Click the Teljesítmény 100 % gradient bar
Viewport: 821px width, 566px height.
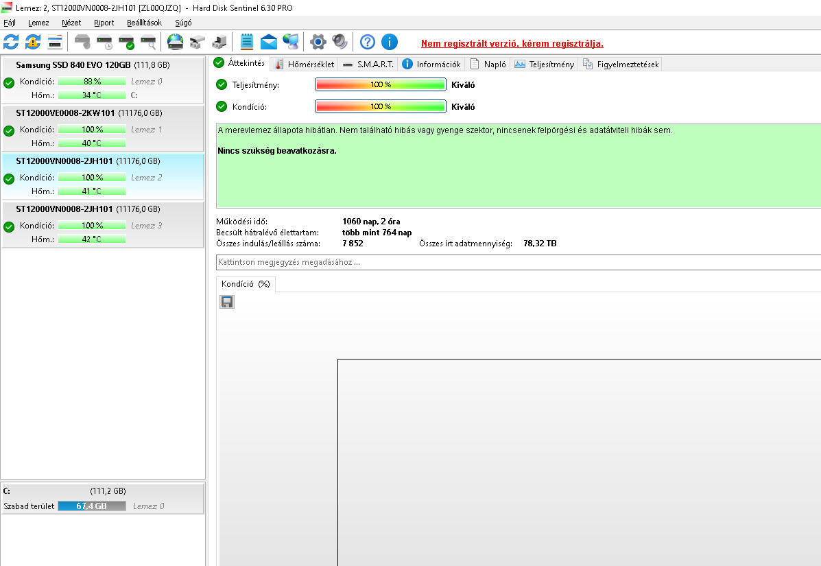click(x=381, y=84)
